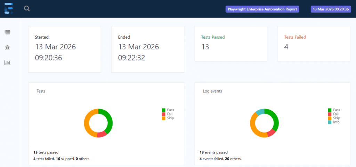Click the Extent report logo
This screenshot has height=167, width=356.
(x=9, y=9)
